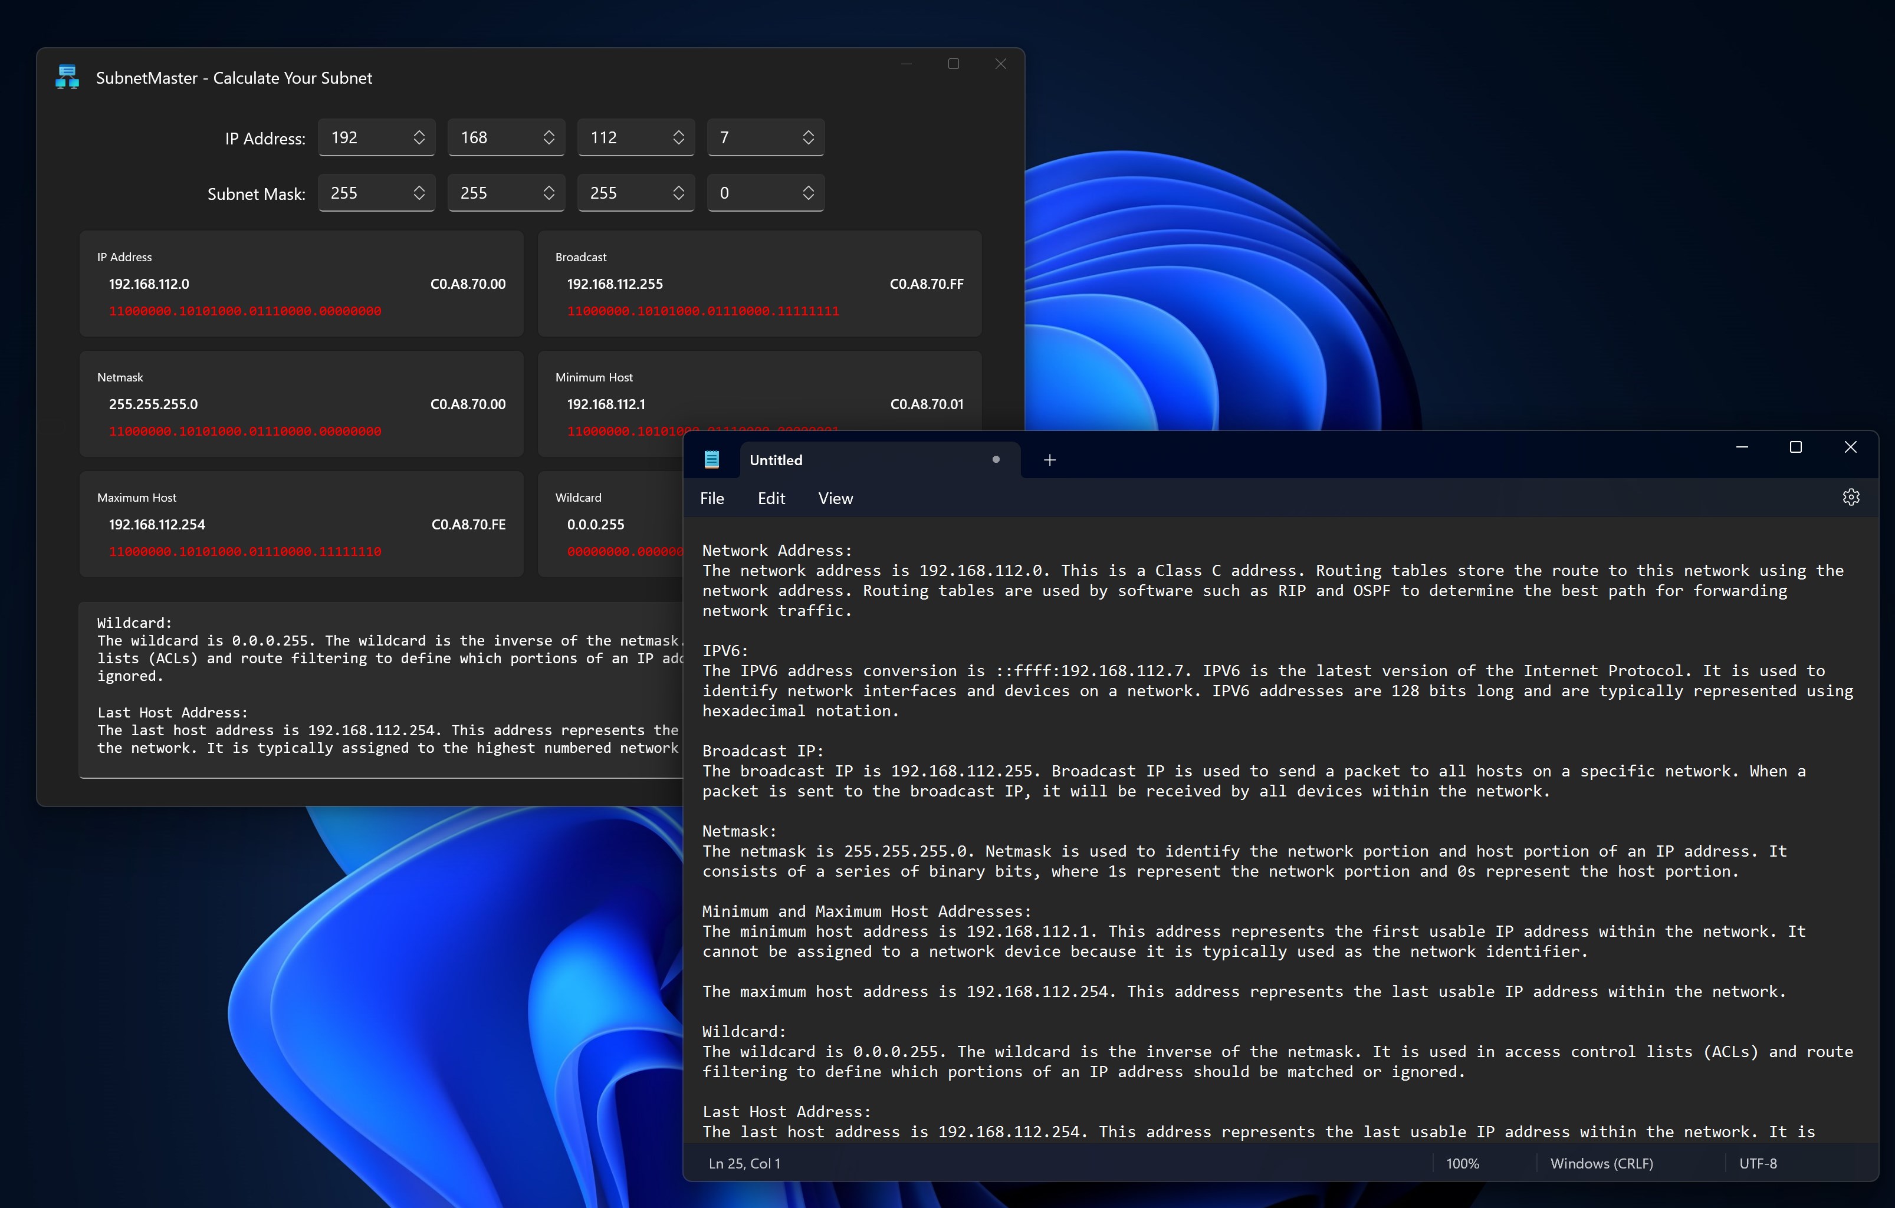Click inside the second IP octet field 168
Image resolution: width=1895 pixels, height=1208 pixels.
(x=492, y=137)
